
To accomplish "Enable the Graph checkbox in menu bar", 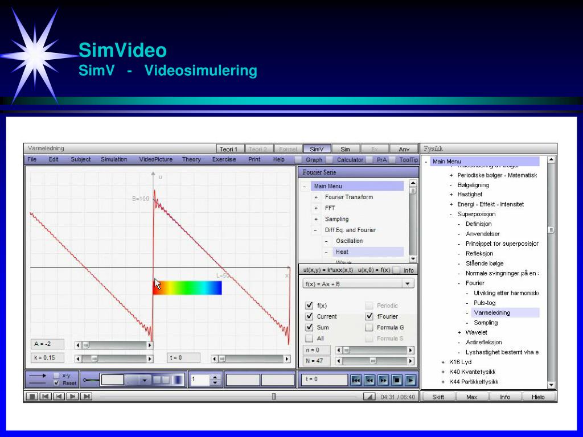I will [298, 159].
